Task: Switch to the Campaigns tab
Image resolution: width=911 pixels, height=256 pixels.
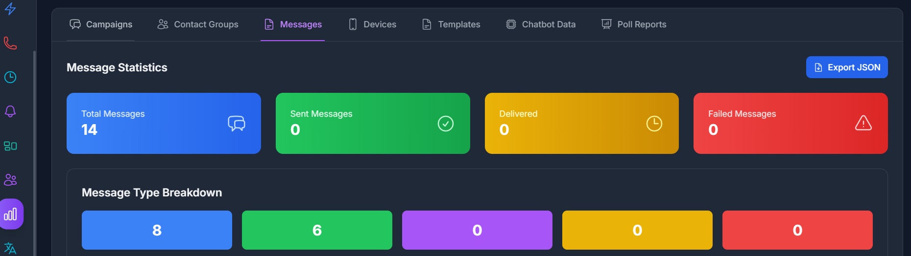Action: point(101,24)
